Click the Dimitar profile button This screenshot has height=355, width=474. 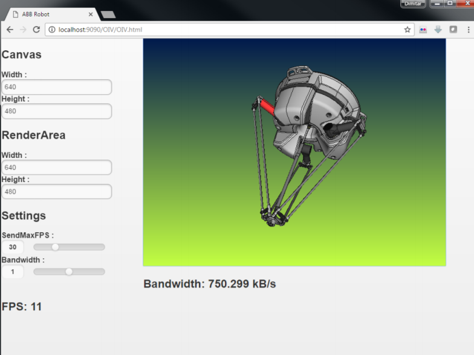[x=413, y=4]
